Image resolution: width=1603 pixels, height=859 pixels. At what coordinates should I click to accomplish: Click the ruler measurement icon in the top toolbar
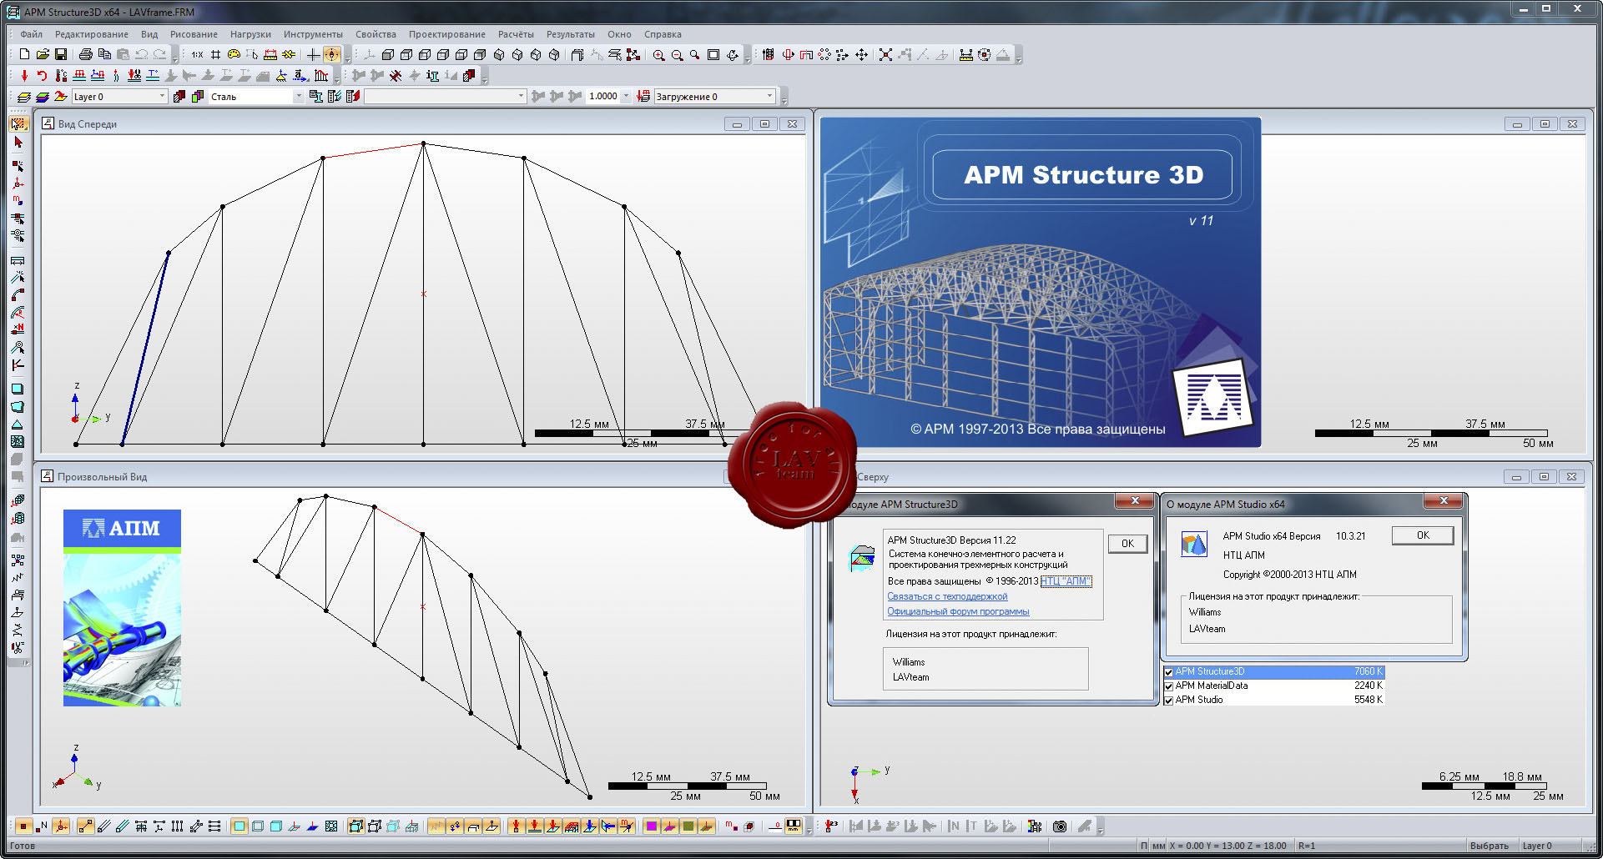pos(270,54)
